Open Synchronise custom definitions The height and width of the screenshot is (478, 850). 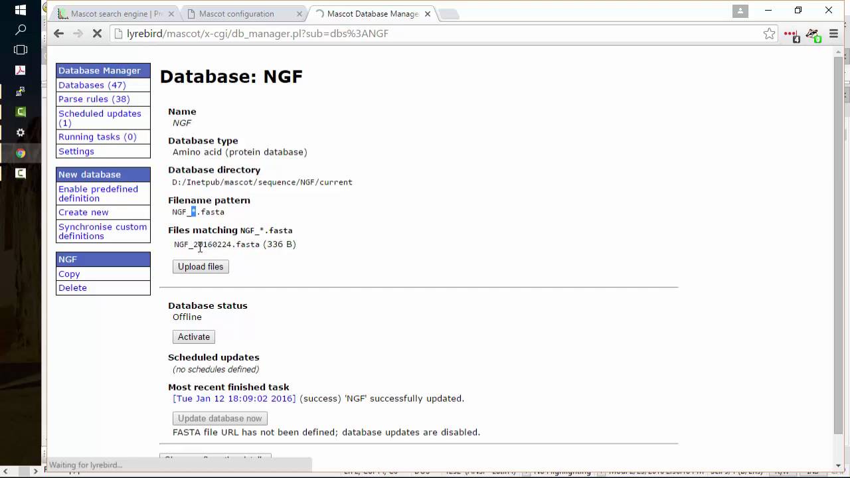102,231
